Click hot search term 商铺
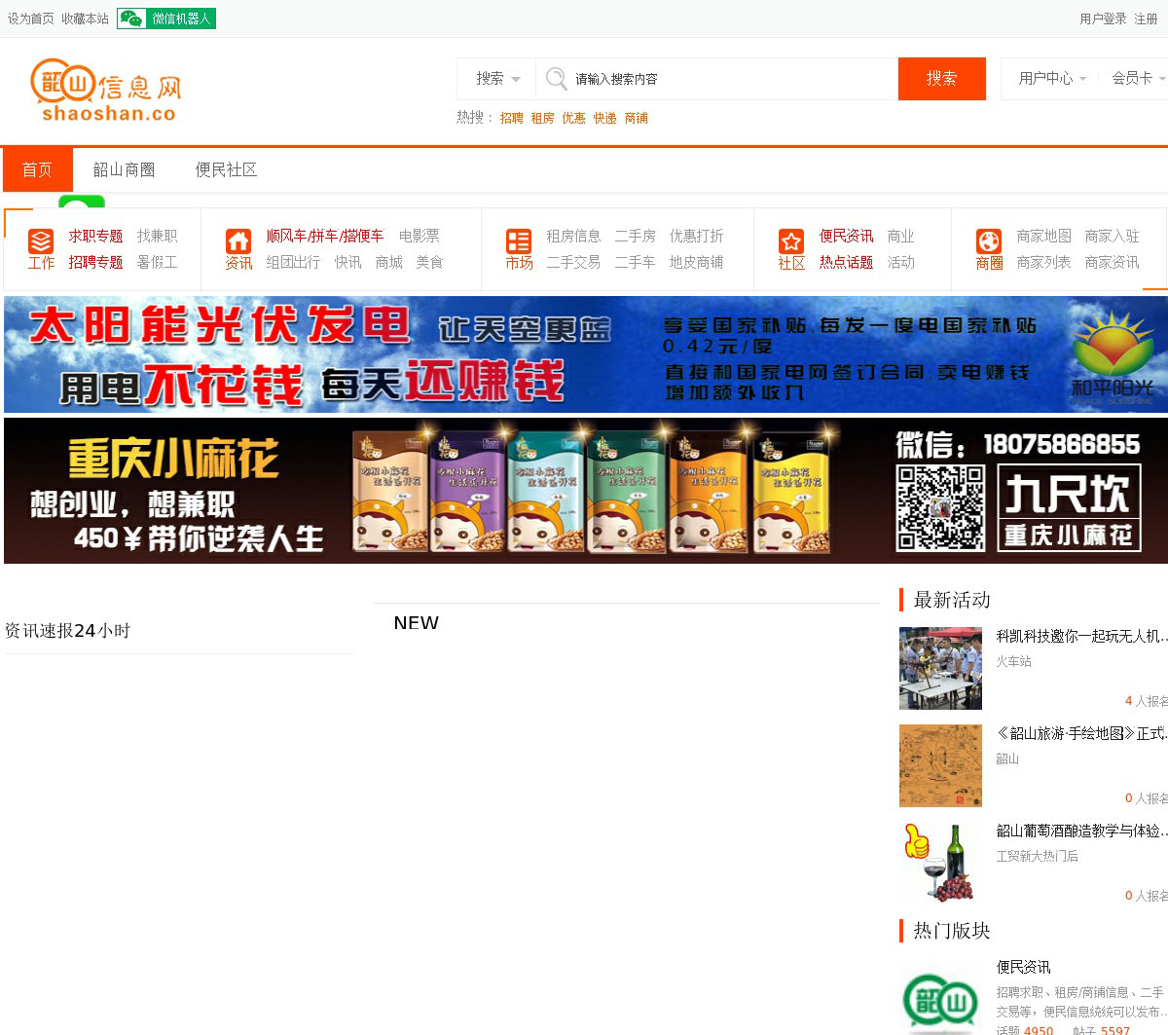The image size is (1168, 1035). 637,118
